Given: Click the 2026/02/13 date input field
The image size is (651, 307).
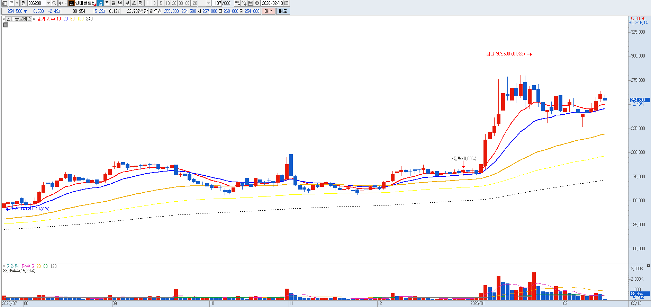Looking at the screenshot, I should click(272, 3).
